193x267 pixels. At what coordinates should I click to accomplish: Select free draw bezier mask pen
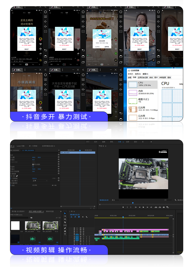pos(17,176)
